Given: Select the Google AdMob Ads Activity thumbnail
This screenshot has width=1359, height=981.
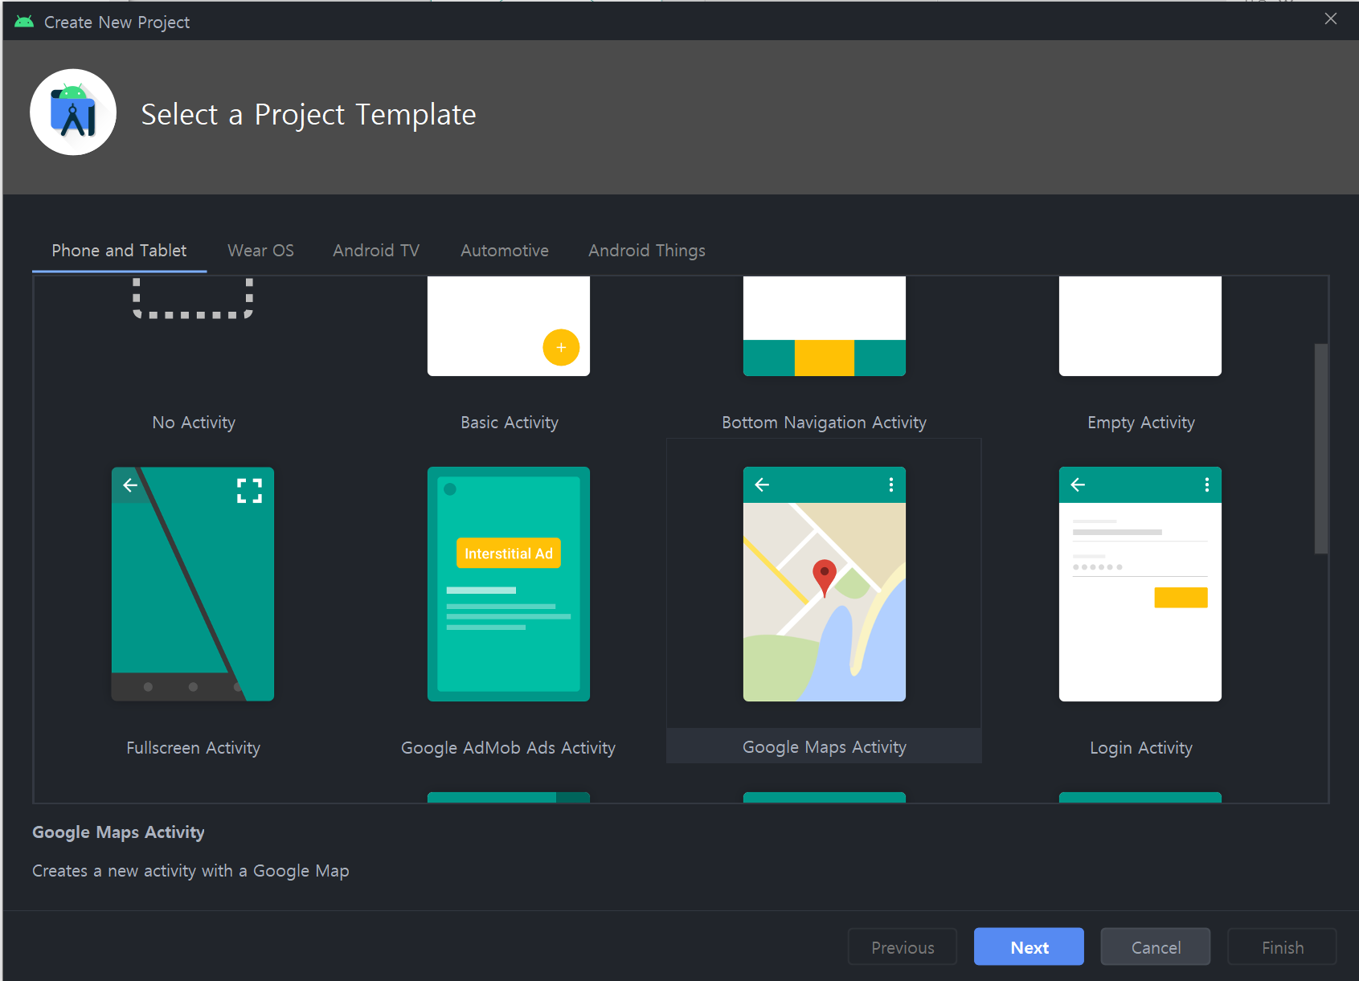Looking at the screenshot, I should click(509, 584).
